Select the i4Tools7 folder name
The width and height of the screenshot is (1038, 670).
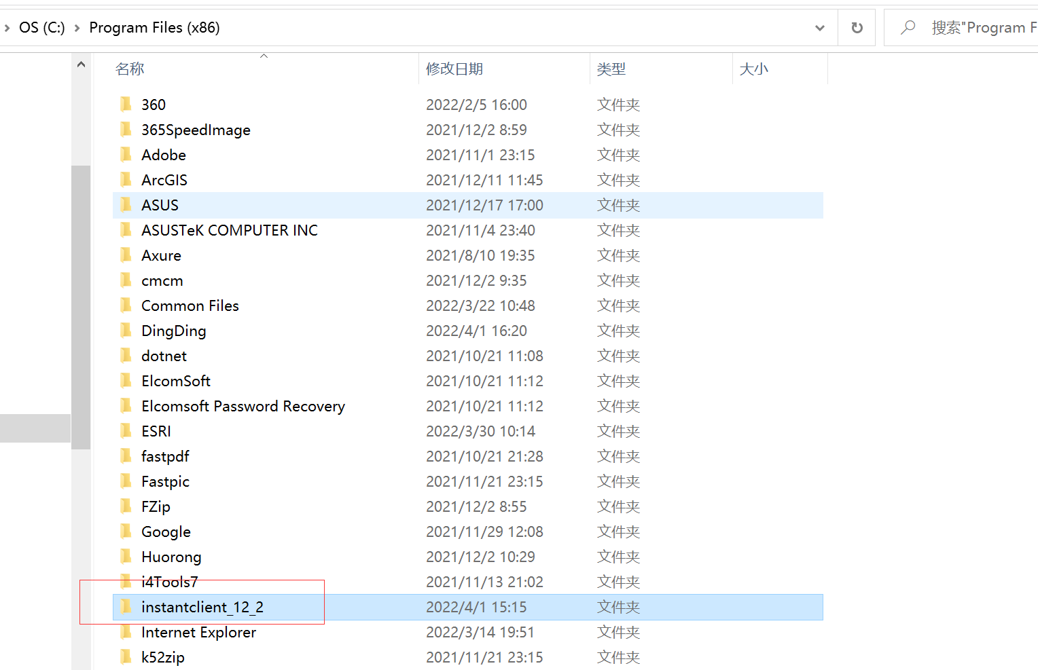click(170, 582)
